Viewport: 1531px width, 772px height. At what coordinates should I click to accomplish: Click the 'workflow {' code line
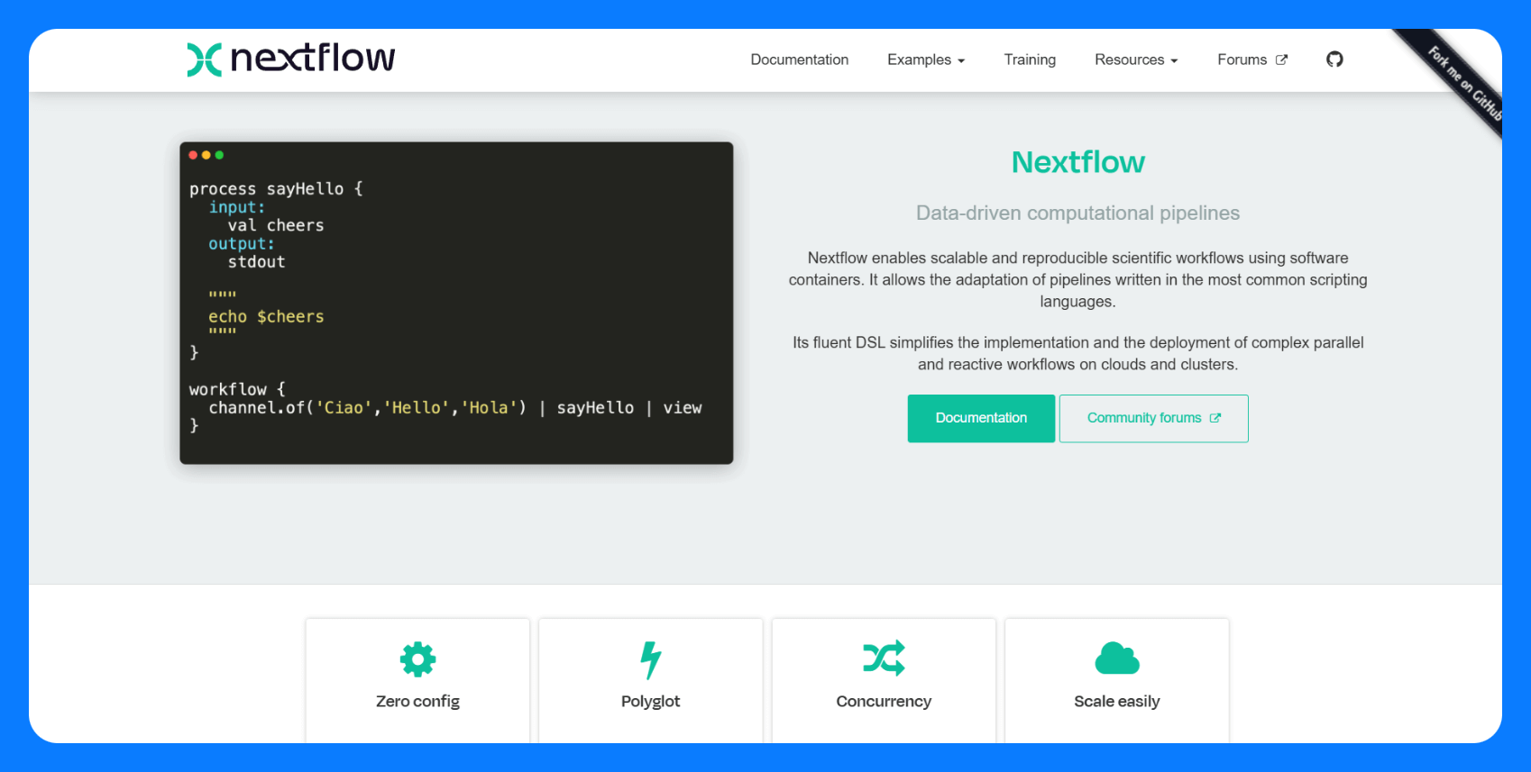coord(237,389)
